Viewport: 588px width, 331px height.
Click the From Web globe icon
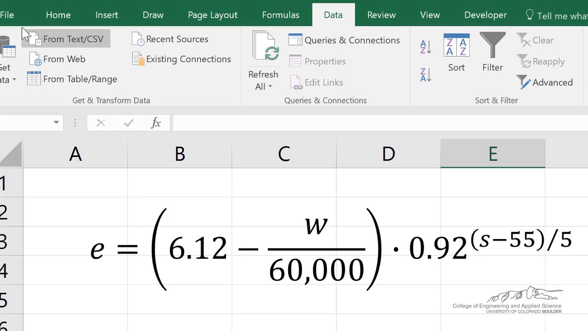point(34,59)
